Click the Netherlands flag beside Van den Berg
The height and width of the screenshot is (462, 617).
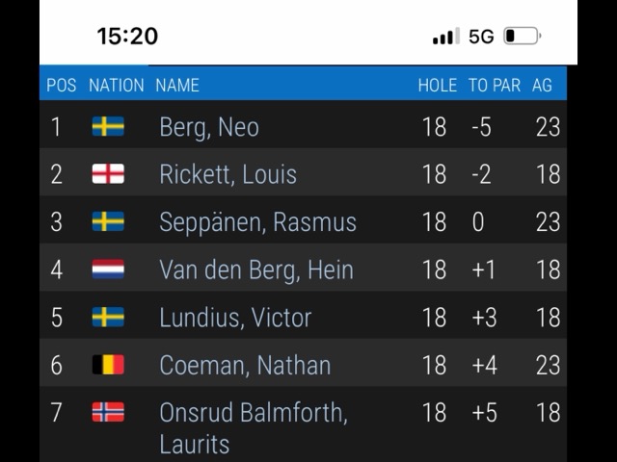pyautogui.click(x=108, y=269)
